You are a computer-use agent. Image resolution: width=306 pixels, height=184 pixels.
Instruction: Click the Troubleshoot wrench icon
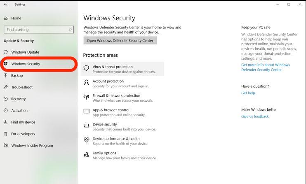pos(6,87)
